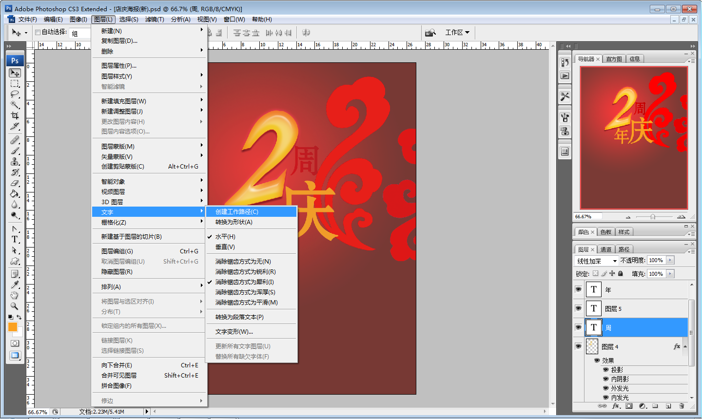
Task: Choose 向下合并(E) menu command
Action: tap(149, 365)
